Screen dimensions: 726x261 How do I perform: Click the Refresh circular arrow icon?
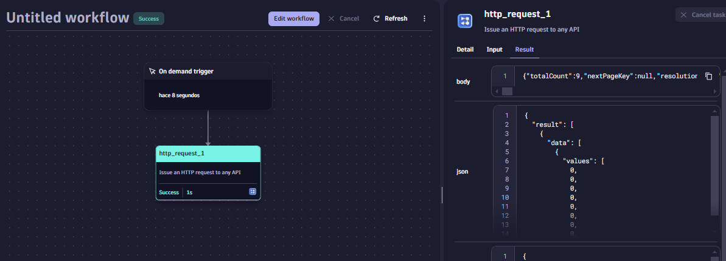[x=377, y=19]
